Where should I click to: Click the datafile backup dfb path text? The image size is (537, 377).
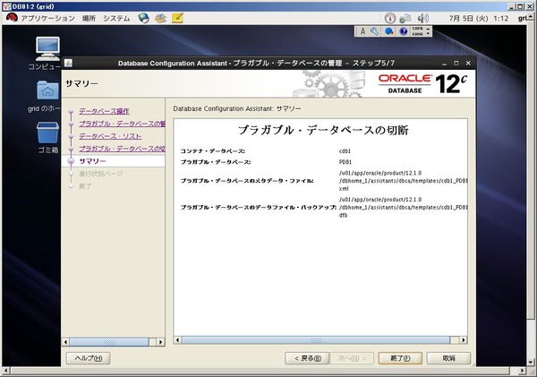[403, 208]
